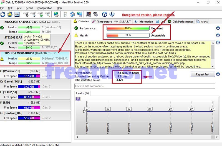Select the D: [Game1_TOS..] logical drive
The width and height of the screenshot is (222, 146).
point(35,84)
